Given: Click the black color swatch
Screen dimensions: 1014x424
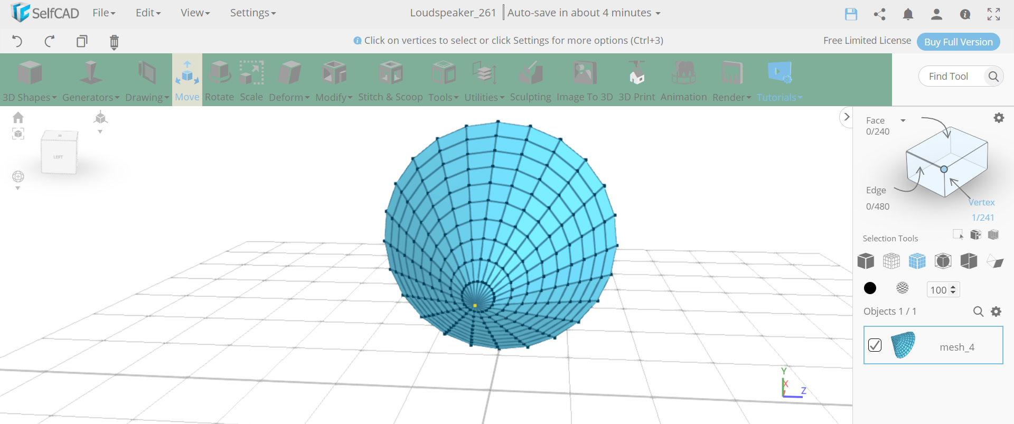Looking at the screenshot, I should click(870, 288).
